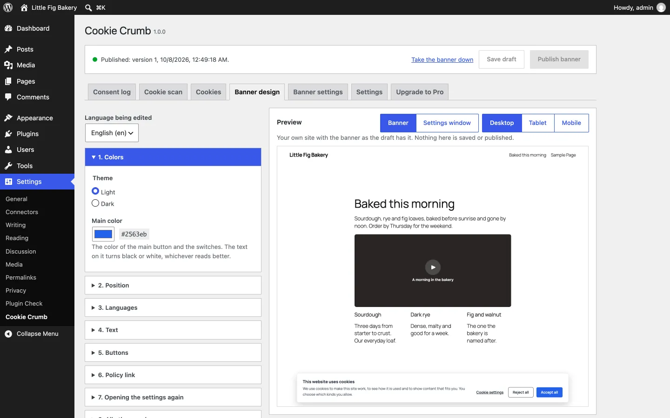Click the Posts pushpin icon
Image resolution: width=670 pixels, height=418 pixels.
click(8, 49)
